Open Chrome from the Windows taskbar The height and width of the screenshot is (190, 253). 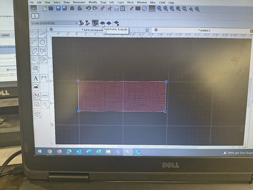[50, 151]
